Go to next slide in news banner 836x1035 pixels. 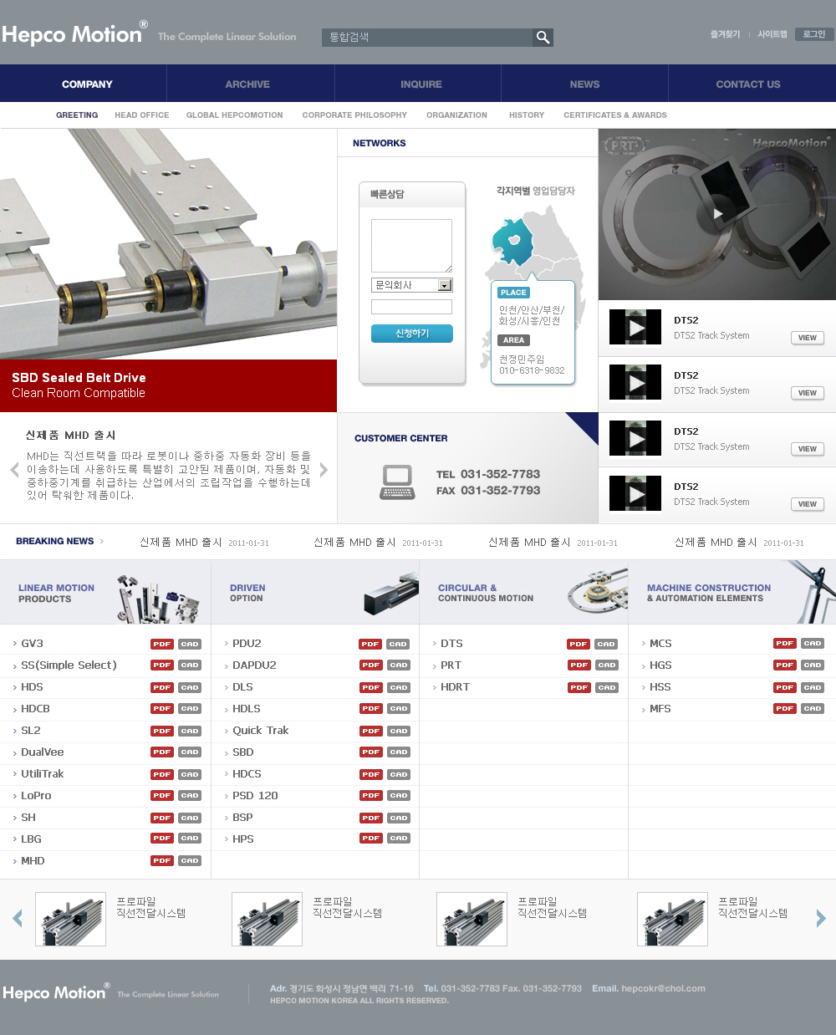click(x=324, y=470)
